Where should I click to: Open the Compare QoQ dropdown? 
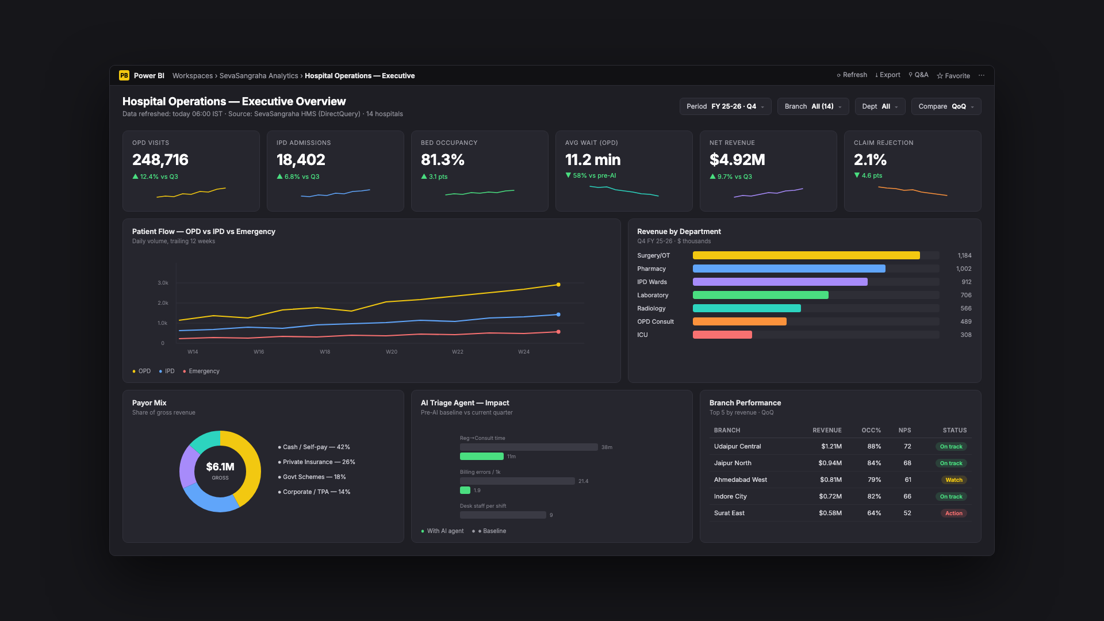coord(946,106)
